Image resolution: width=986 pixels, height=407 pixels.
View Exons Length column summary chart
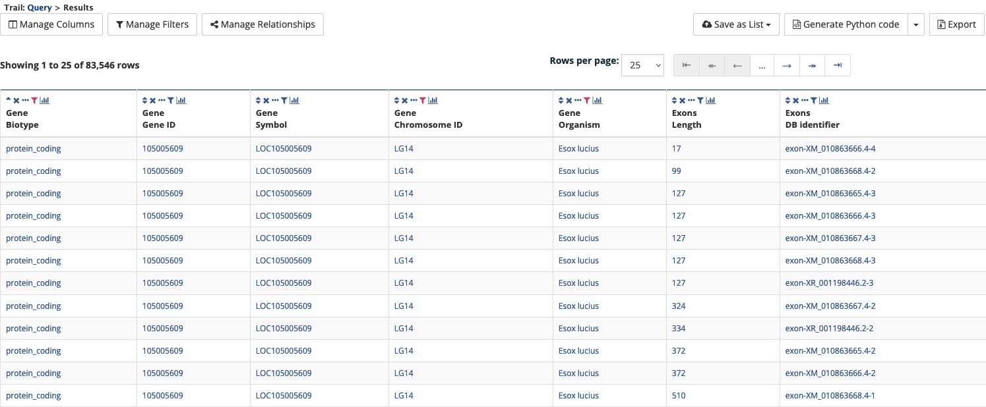pos(711,100)
